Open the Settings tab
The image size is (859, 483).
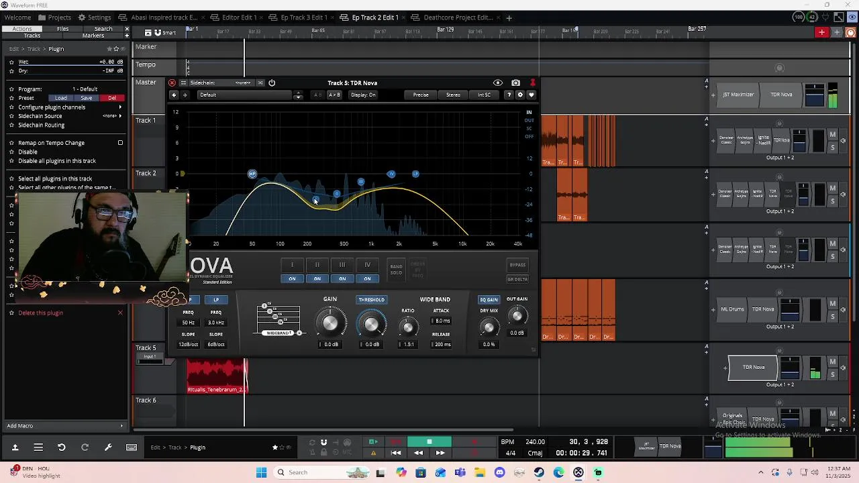(94, 17)
